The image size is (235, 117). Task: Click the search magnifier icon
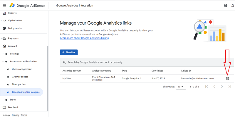[x=64, y=62]
